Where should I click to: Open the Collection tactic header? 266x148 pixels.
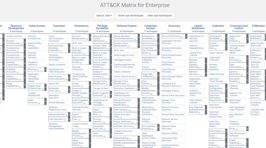218,26
